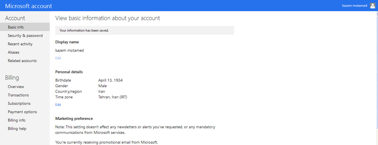
Task: Click the Account section heading
Action: pyautogui.click(x=15, y=18)
